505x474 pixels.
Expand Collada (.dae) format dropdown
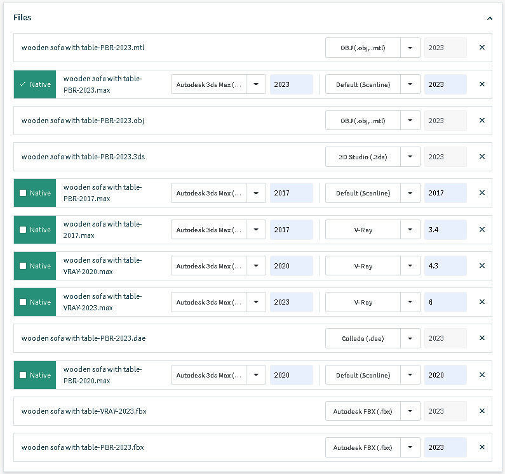[410, 338]
